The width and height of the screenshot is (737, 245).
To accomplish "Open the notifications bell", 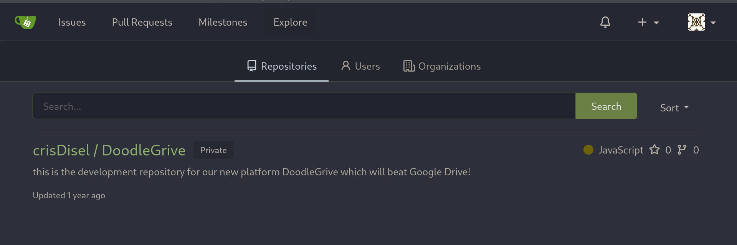I will click(605, 22).
